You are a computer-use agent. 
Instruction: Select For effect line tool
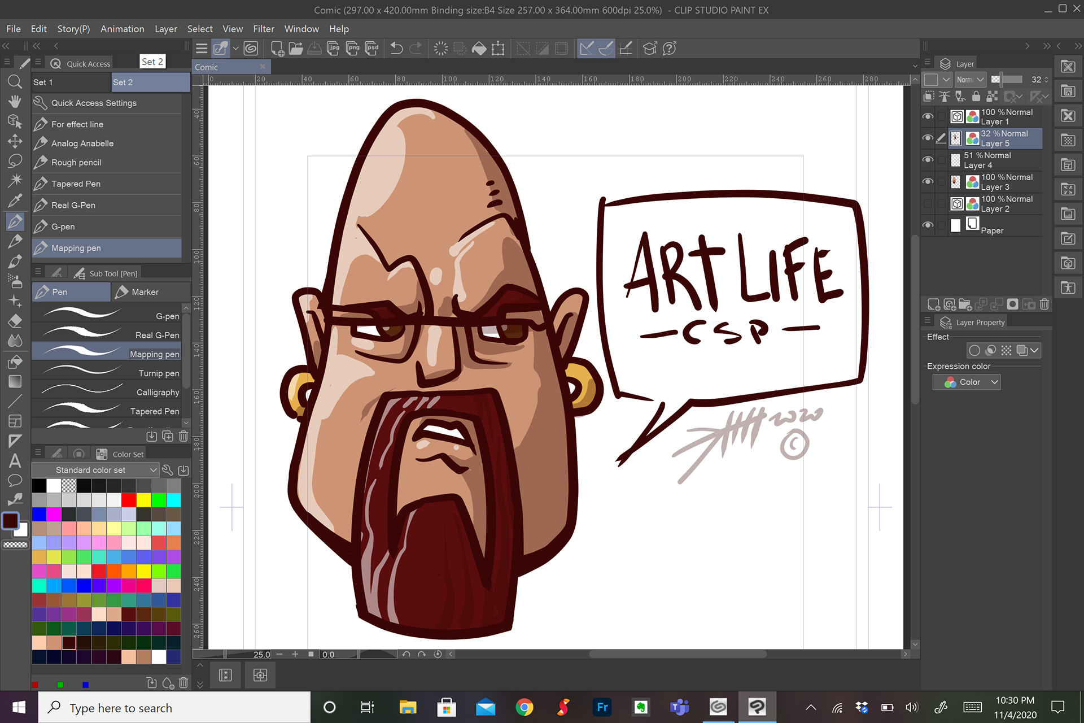[107, 124]
